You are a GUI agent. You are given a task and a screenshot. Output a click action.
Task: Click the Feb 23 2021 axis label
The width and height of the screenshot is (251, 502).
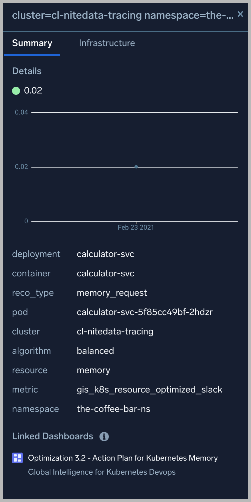tap(136, 228)
